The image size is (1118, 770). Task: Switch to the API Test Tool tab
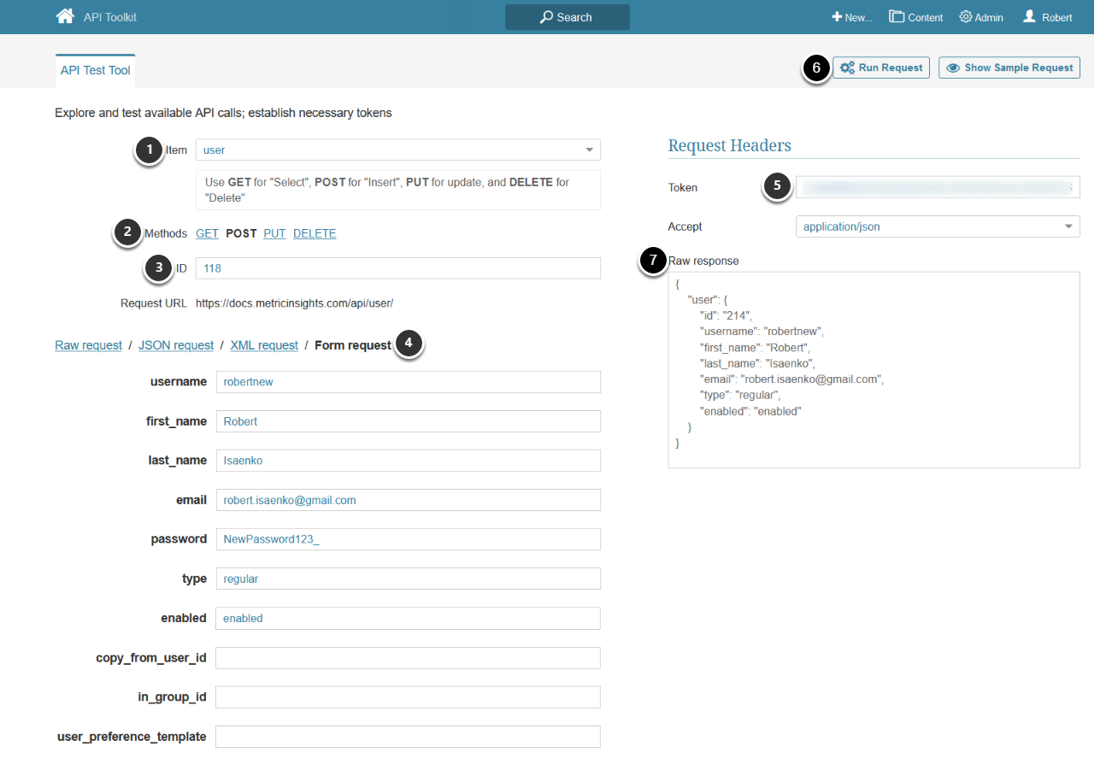[95, 70]
